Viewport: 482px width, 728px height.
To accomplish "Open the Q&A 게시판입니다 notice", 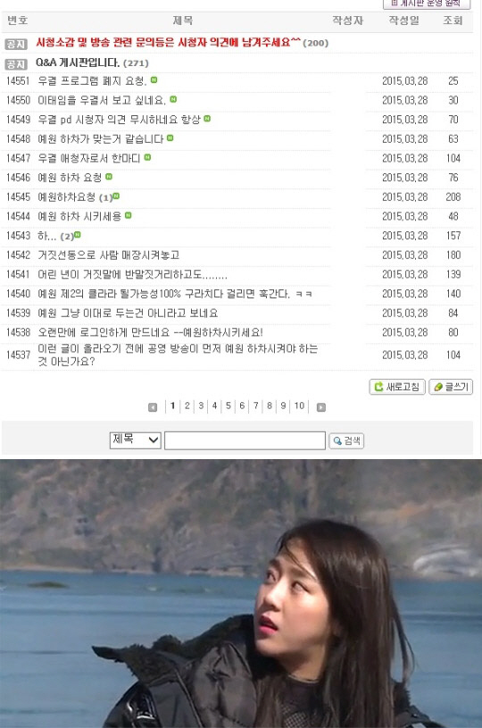I will [x=78, y=63].
